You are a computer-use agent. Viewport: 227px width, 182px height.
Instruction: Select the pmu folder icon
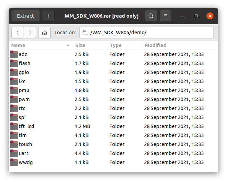14,90
